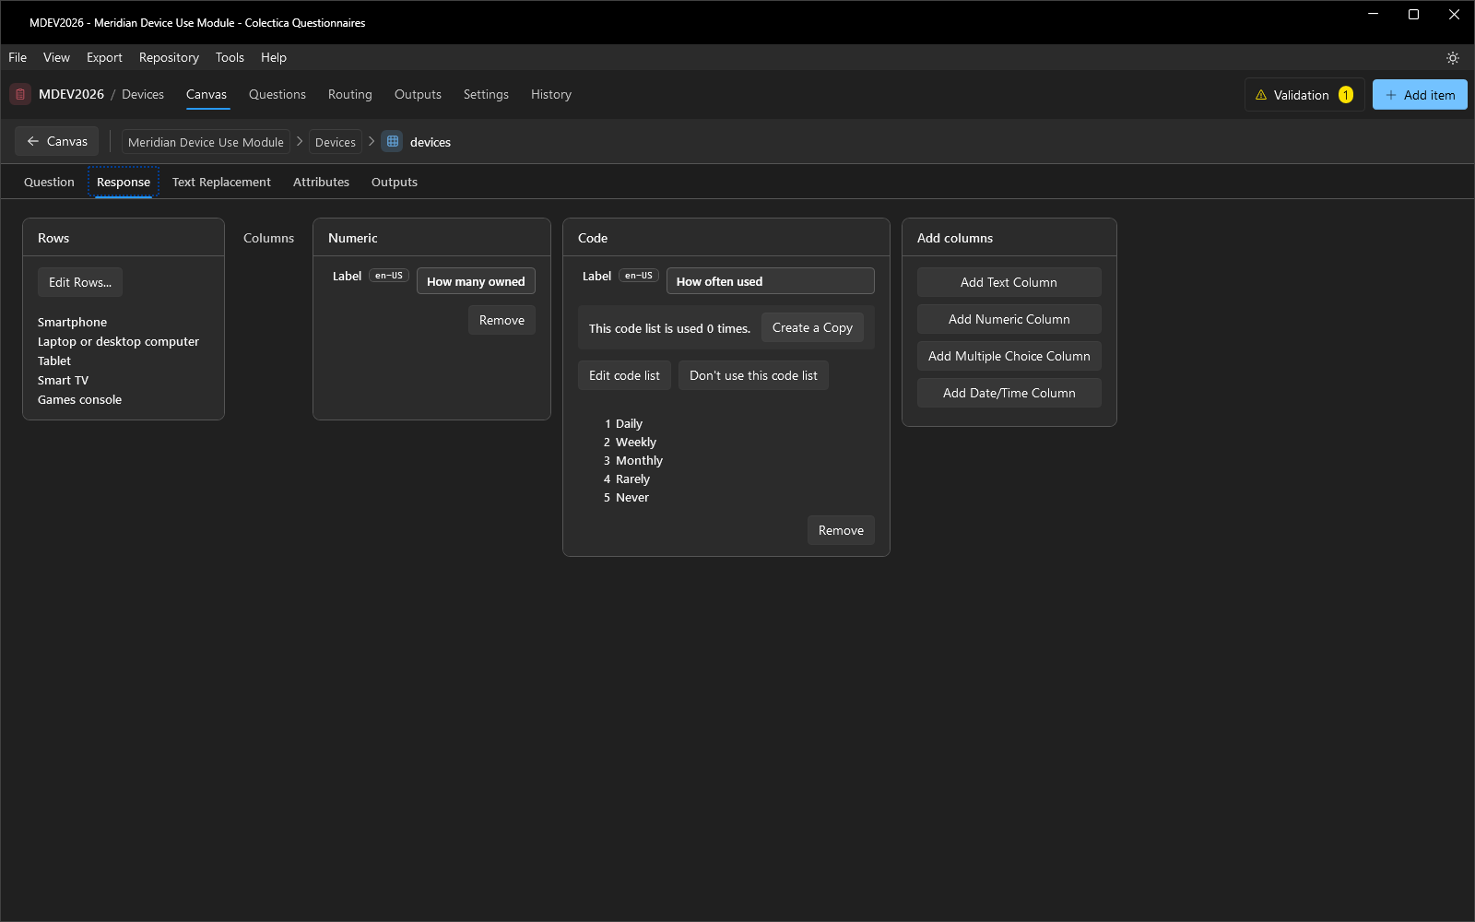The height and width of the screenshot is (922, 1475).
Task: Switch to the Routing tab
Action: point(350,94)
